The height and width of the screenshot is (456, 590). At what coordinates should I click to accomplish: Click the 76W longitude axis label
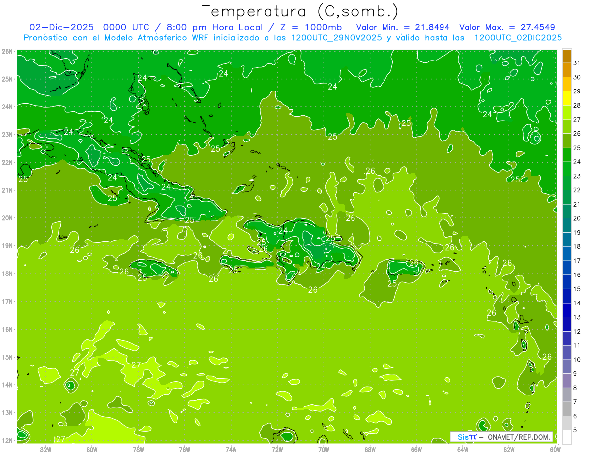pos(184,449)
